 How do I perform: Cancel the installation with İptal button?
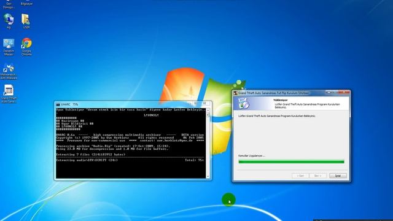click(x=338, y=176)
